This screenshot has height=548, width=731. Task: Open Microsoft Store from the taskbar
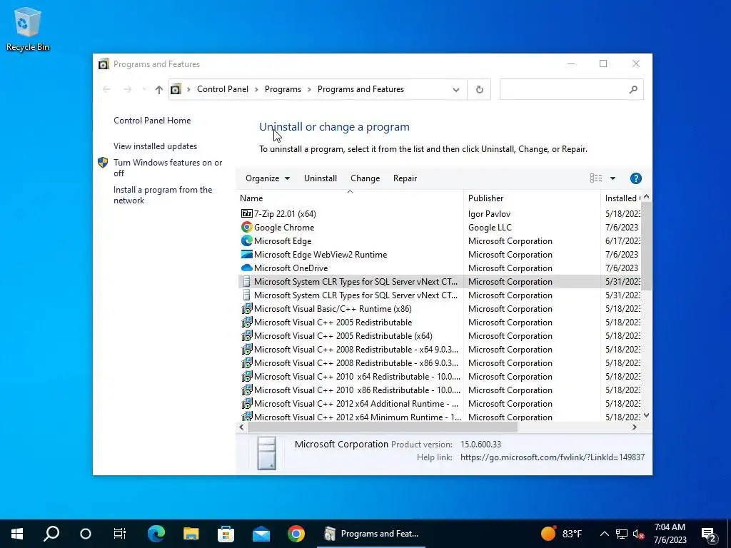pyautogui.click(x=226, y=534)
